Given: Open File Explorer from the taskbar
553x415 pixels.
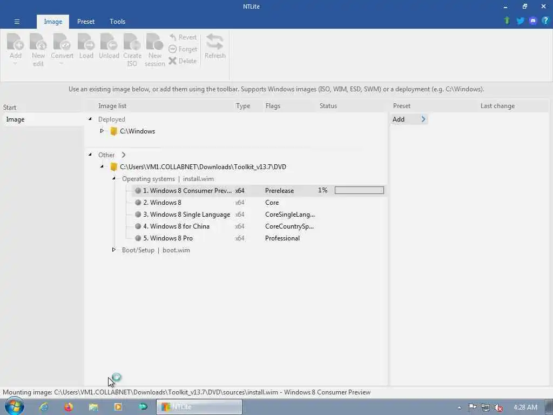Looking at the screenshot, I should [93, 407].
